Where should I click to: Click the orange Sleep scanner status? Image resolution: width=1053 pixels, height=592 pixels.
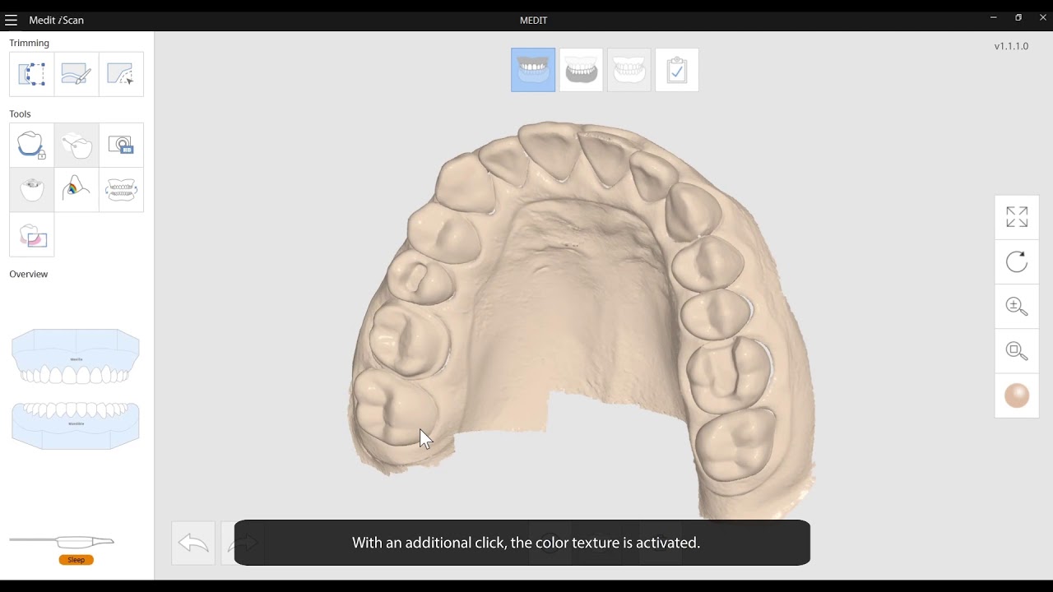click(x=77, y=560)
